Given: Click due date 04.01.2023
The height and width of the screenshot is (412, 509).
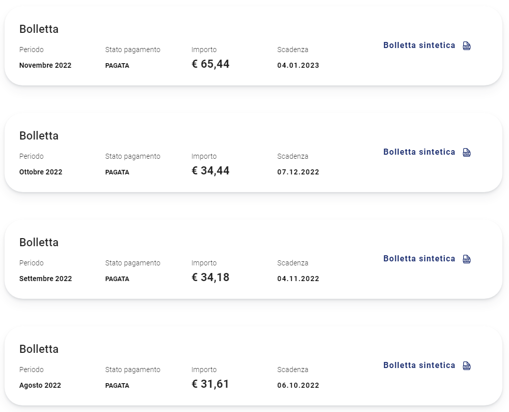Looking at the screenshot, I should [x=298, y=65].
